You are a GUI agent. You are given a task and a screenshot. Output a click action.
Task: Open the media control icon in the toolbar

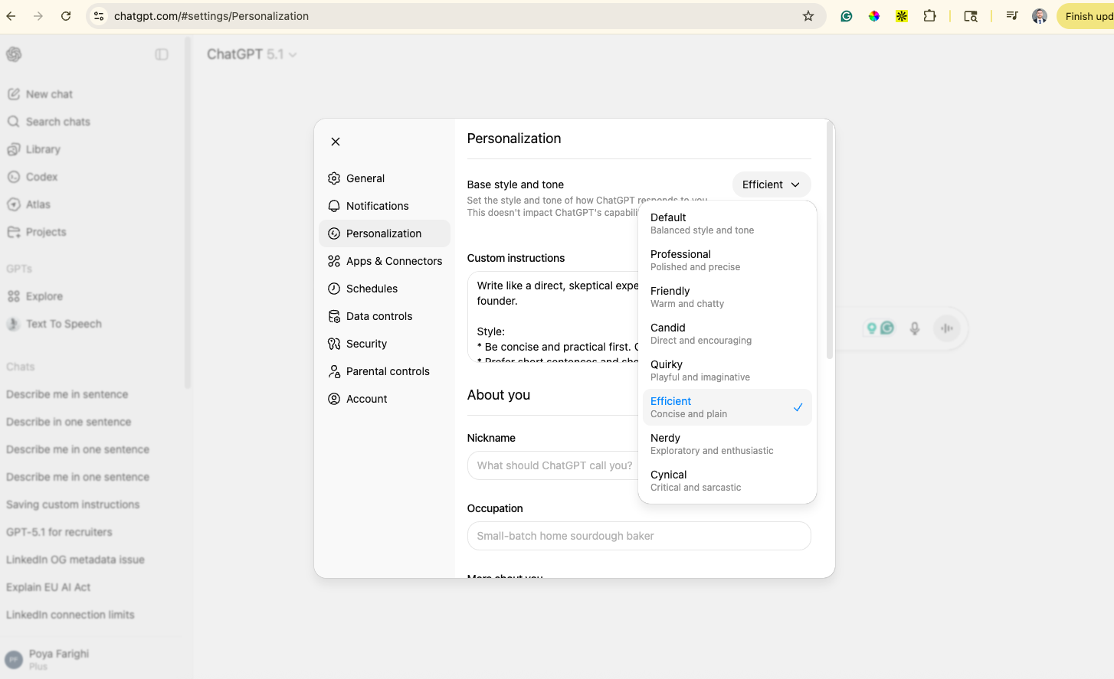(x=1012, y=16)
